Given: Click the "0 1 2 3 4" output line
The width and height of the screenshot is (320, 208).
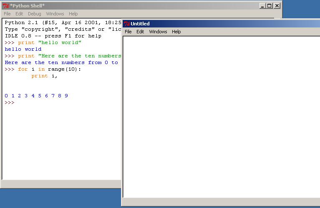Looking at the screenshot, I should 36,96.
